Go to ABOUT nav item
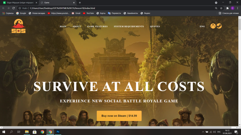Viewport: 241px width, 135px height. click(77, 26)
